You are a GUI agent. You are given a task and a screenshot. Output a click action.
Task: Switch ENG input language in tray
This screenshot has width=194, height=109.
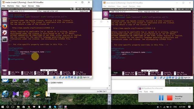(x=175, y=107)
